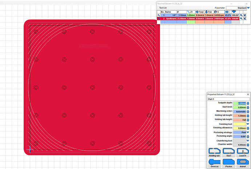
Task: Open the Parameter dropdown arrow
Action: coord(248,8)
